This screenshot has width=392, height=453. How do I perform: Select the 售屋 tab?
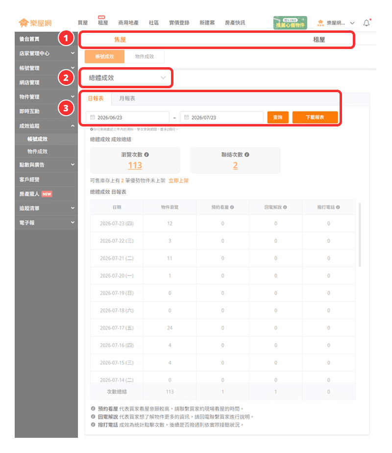click(x=120, y=40)
